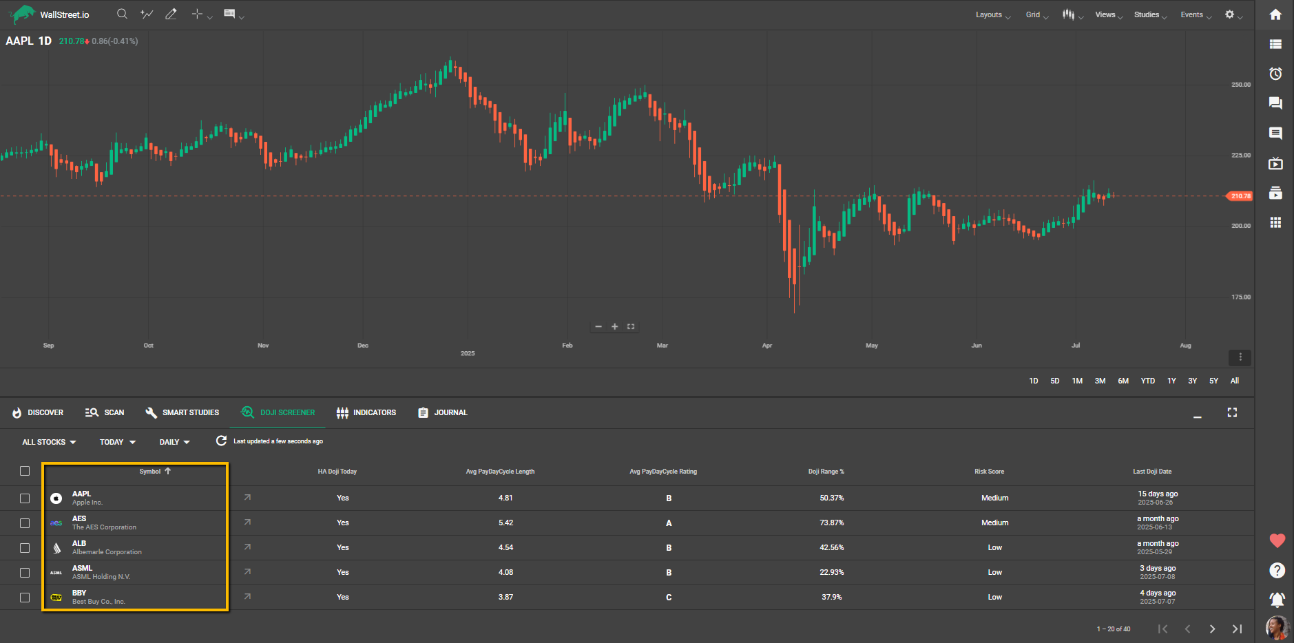1294x643 pixels.
Task: Check the ASML row checkbox
Action: pyautogui.click(x=25, y=572)
